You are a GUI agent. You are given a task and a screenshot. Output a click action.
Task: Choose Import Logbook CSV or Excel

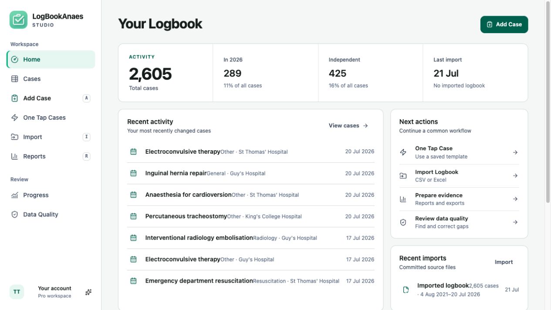coord(459,176)
